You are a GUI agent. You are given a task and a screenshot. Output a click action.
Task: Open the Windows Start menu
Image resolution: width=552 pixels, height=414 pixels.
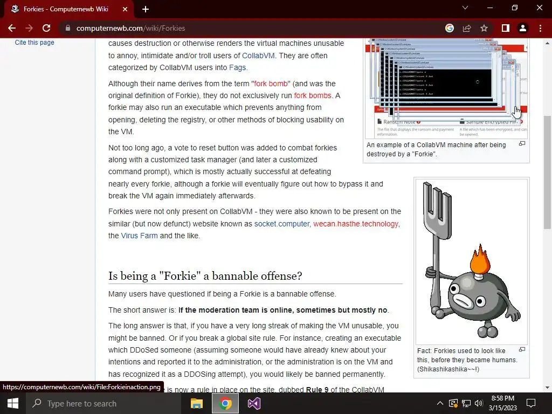point(13,403)
